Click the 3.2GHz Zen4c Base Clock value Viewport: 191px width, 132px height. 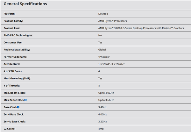103,122
